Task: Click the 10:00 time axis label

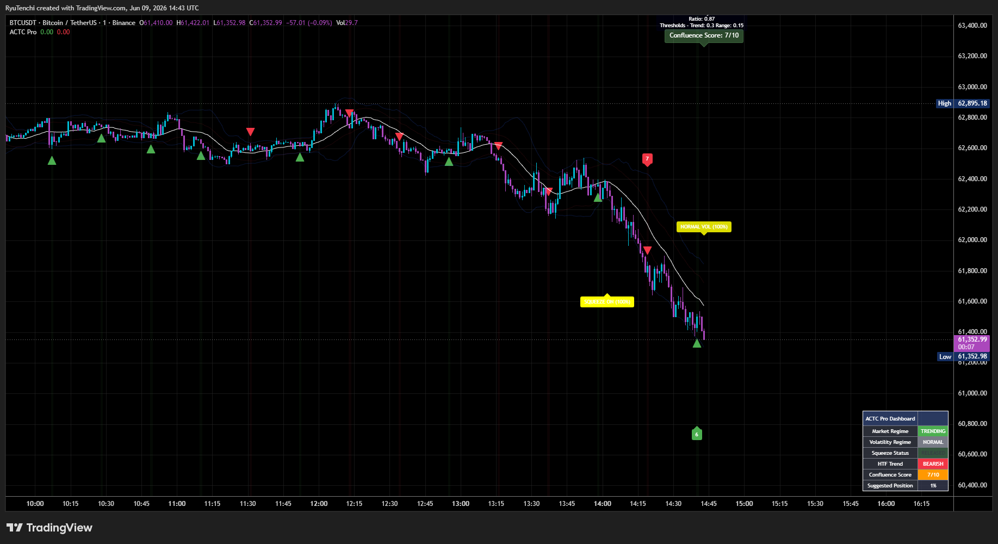Action: click(35, 504)
